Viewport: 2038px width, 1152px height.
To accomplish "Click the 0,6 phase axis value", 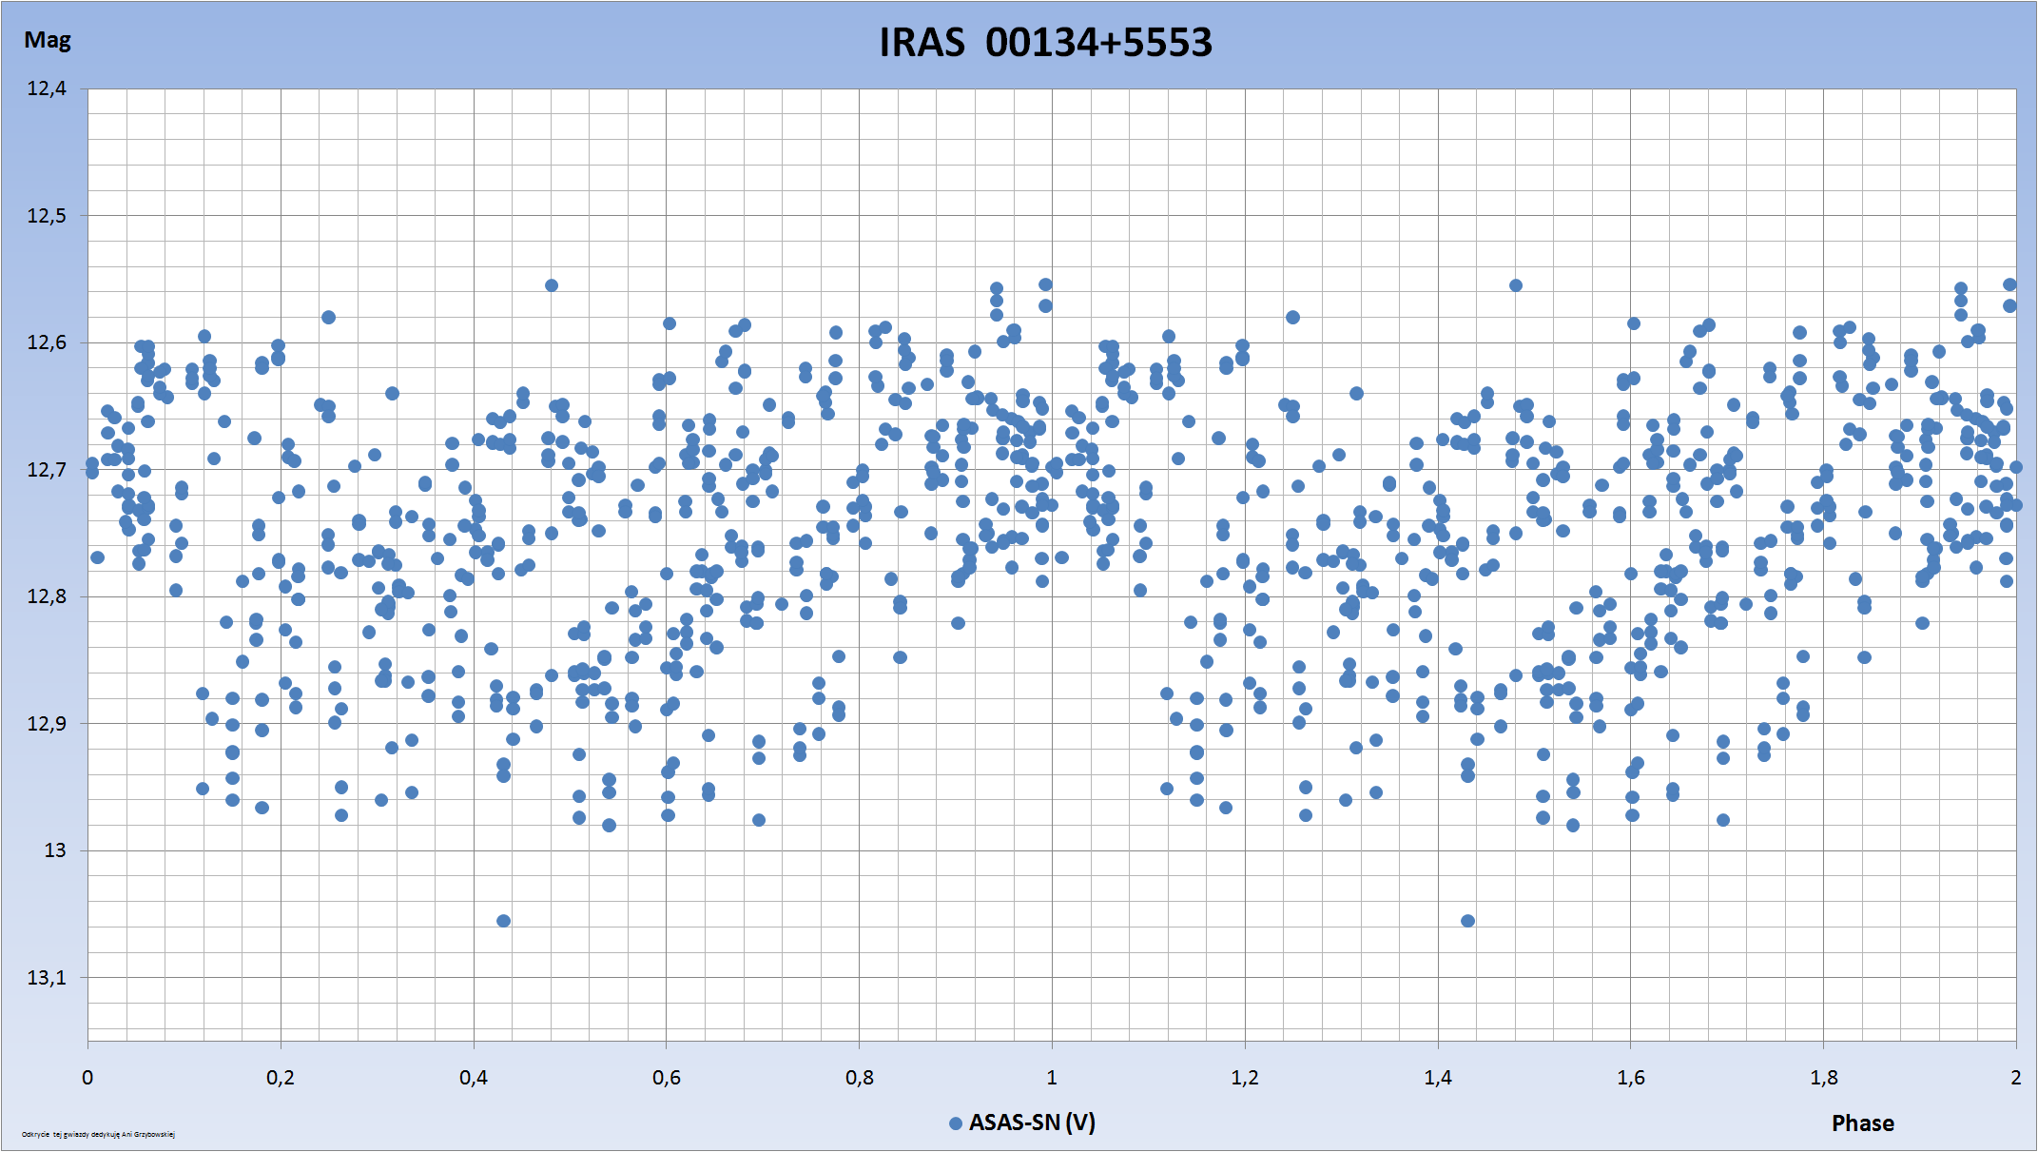I will [667, 1078].
